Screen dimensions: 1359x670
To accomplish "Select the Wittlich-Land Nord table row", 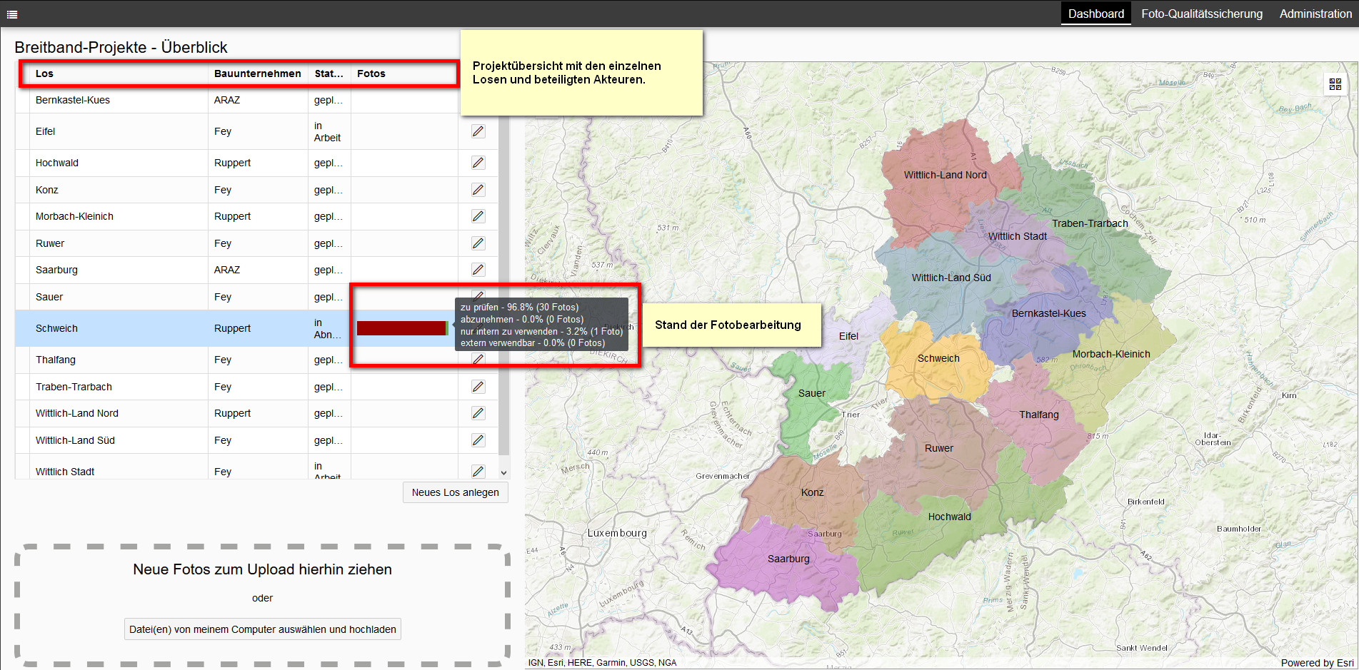I will 257,413.
